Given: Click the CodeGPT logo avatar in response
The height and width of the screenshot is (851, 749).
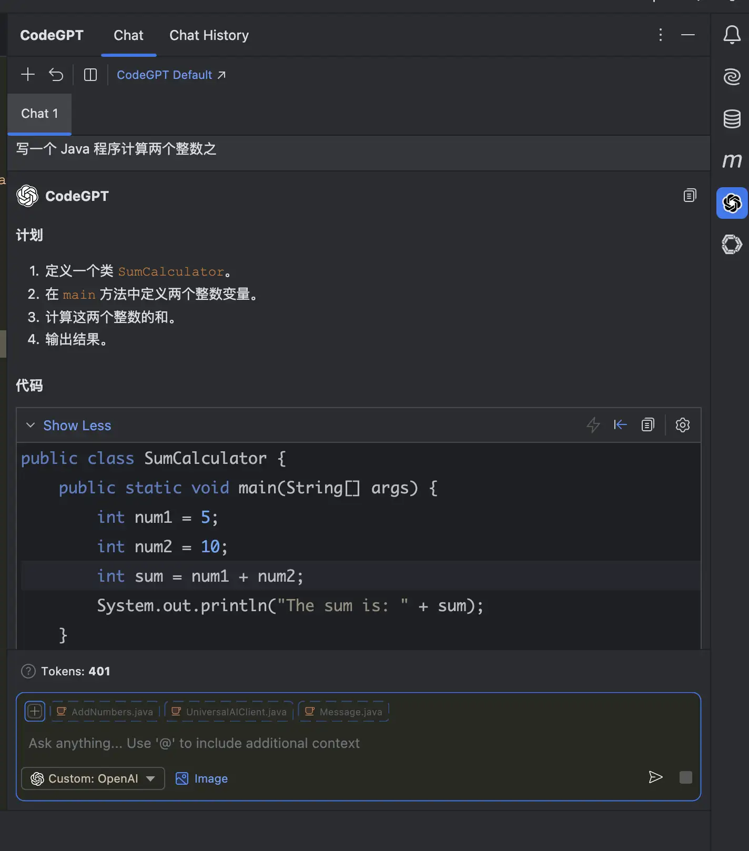Looking at the screenshot, I should pyautogui.click(x=27, y=196).
